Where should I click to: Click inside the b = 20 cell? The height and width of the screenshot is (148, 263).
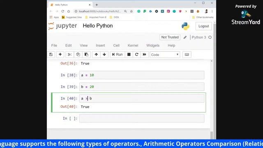[x=142, y=87]
